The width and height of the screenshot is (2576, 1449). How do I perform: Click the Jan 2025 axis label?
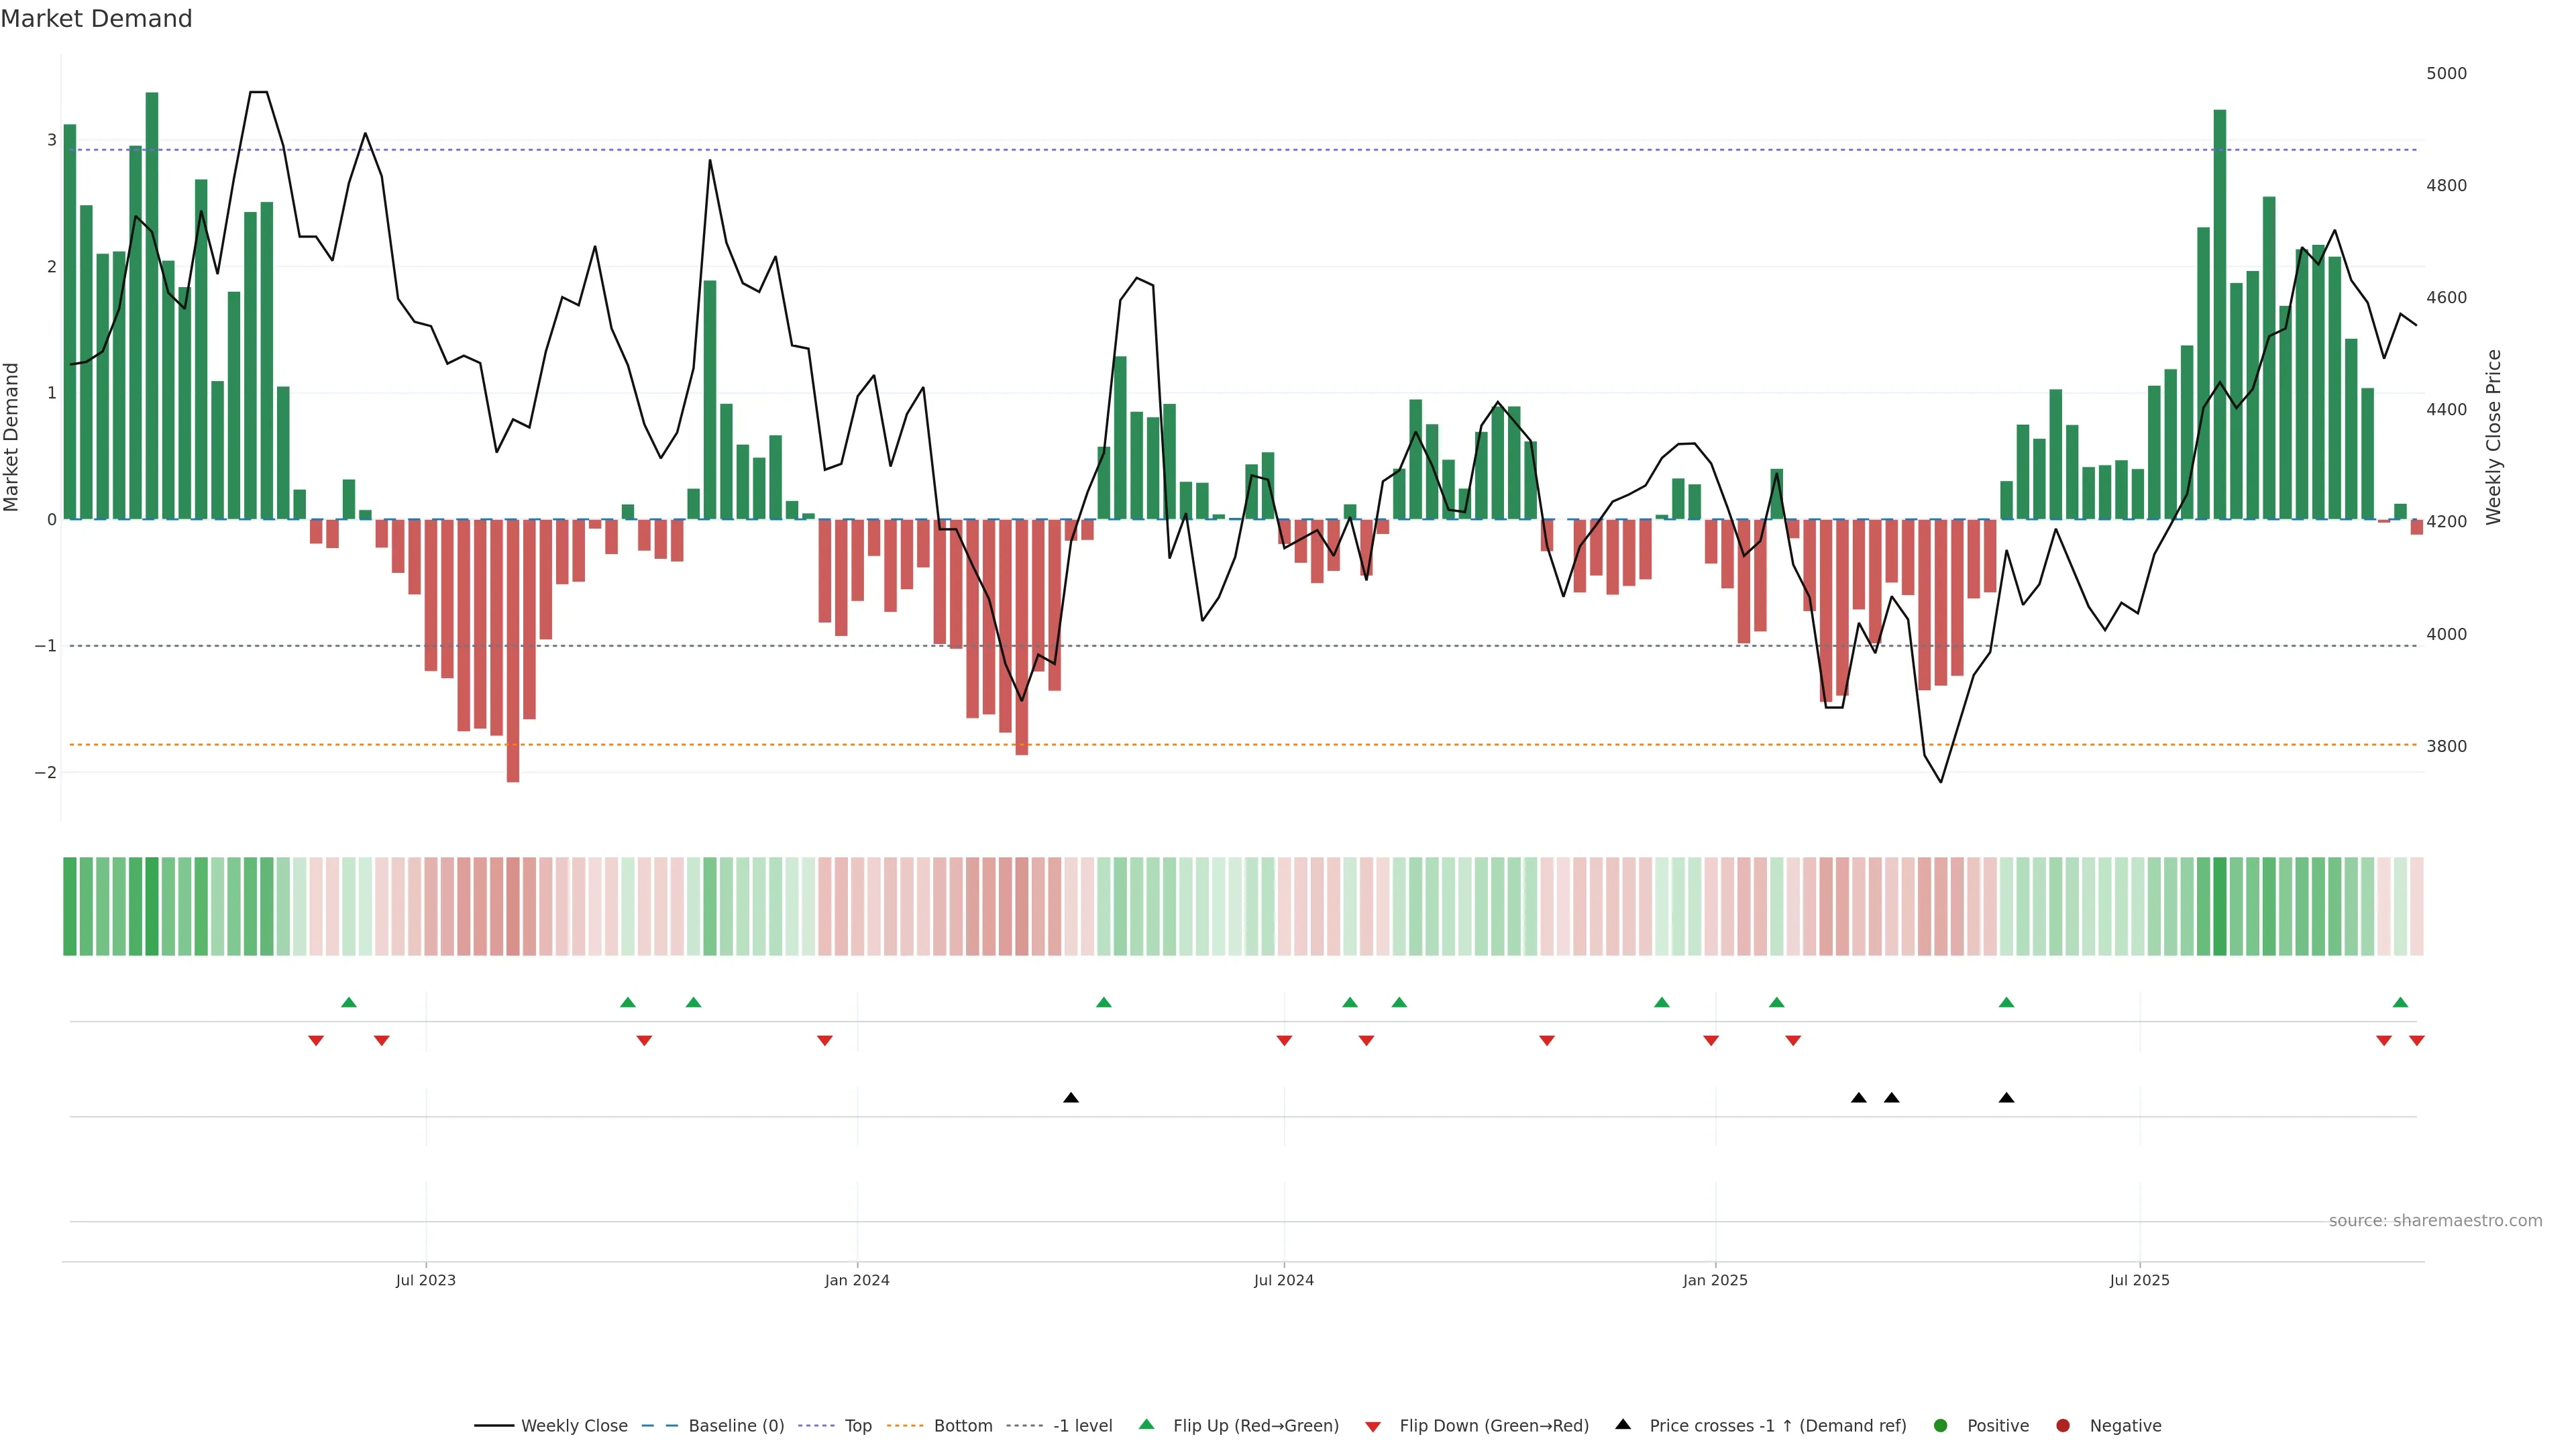(x=1715, y=1280)
